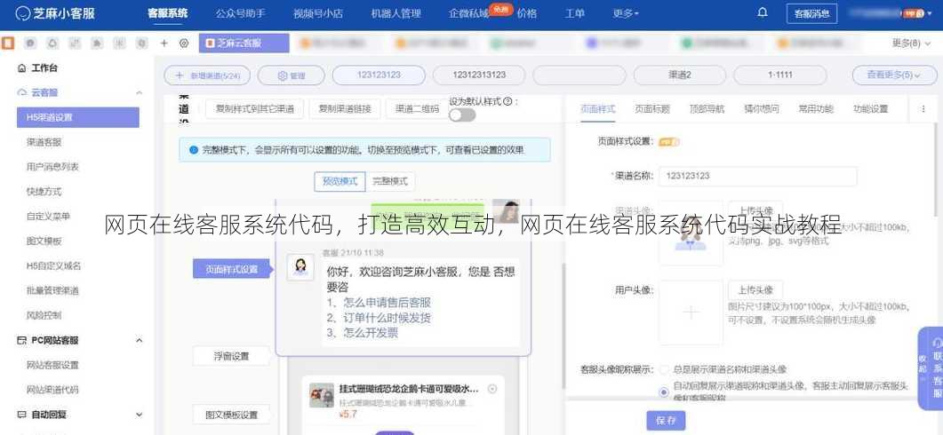
Task: Open the 公众号助手 top menu
Action: tap(241, 13)
